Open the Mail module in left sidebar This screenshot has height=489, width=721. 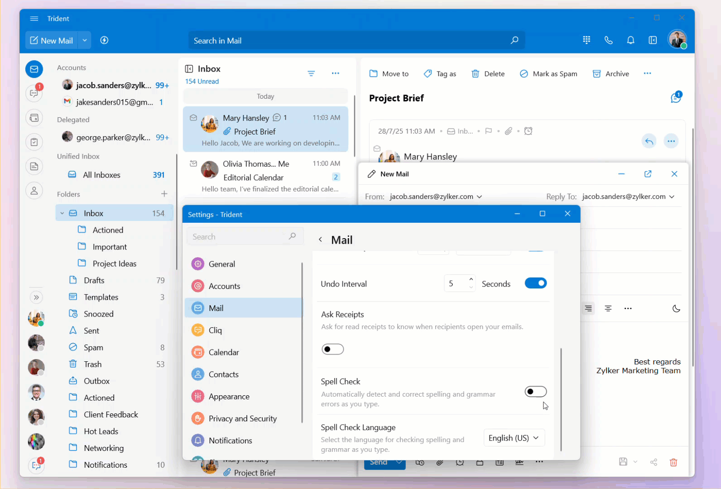(34, 69)
